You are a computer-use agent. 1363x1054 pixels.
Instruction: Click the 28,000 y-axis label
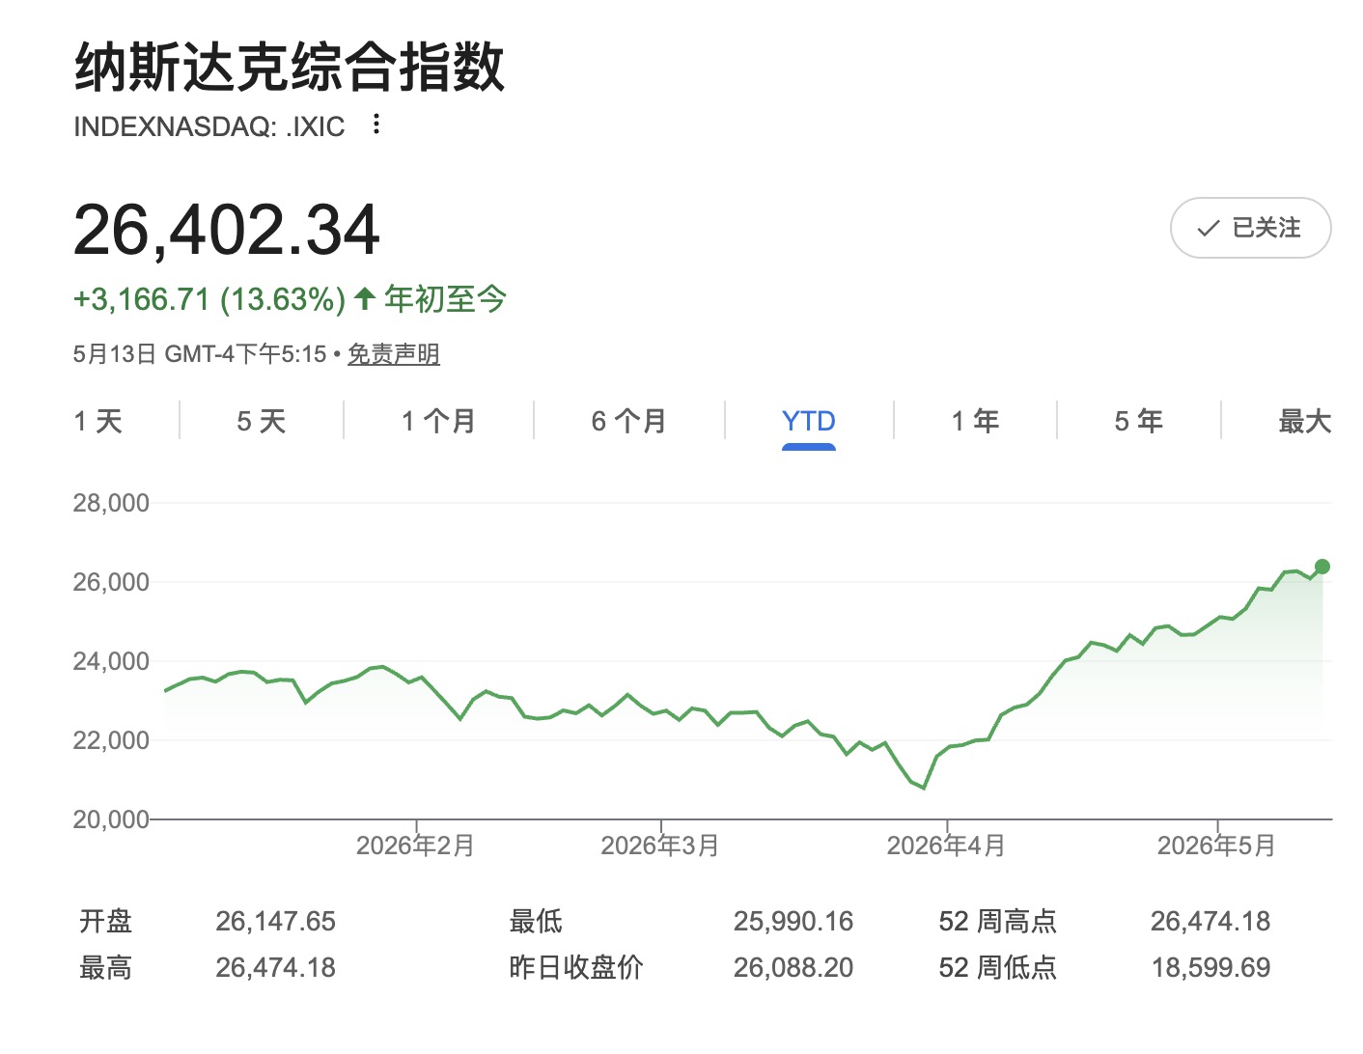point(111,503)
